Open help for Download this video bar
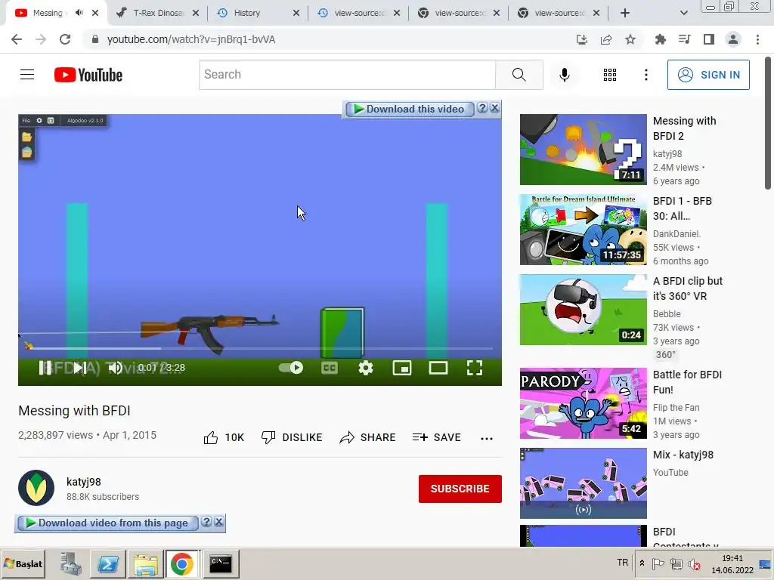Image resolution: width=774 pixels, height=580 pixels. click(483, 108)
